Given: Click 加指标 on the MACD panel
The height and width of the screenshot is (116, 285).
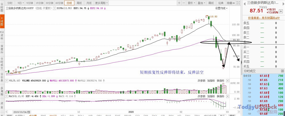Looking at the screenshot, I should [x=211, y=96].
